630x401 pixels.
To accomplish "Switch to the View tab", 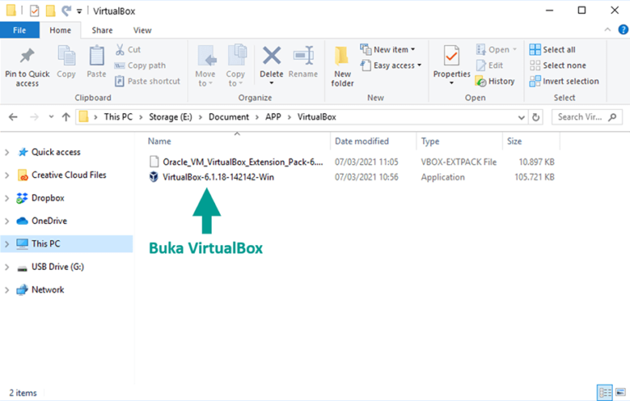I will click(x=142, y=30).
